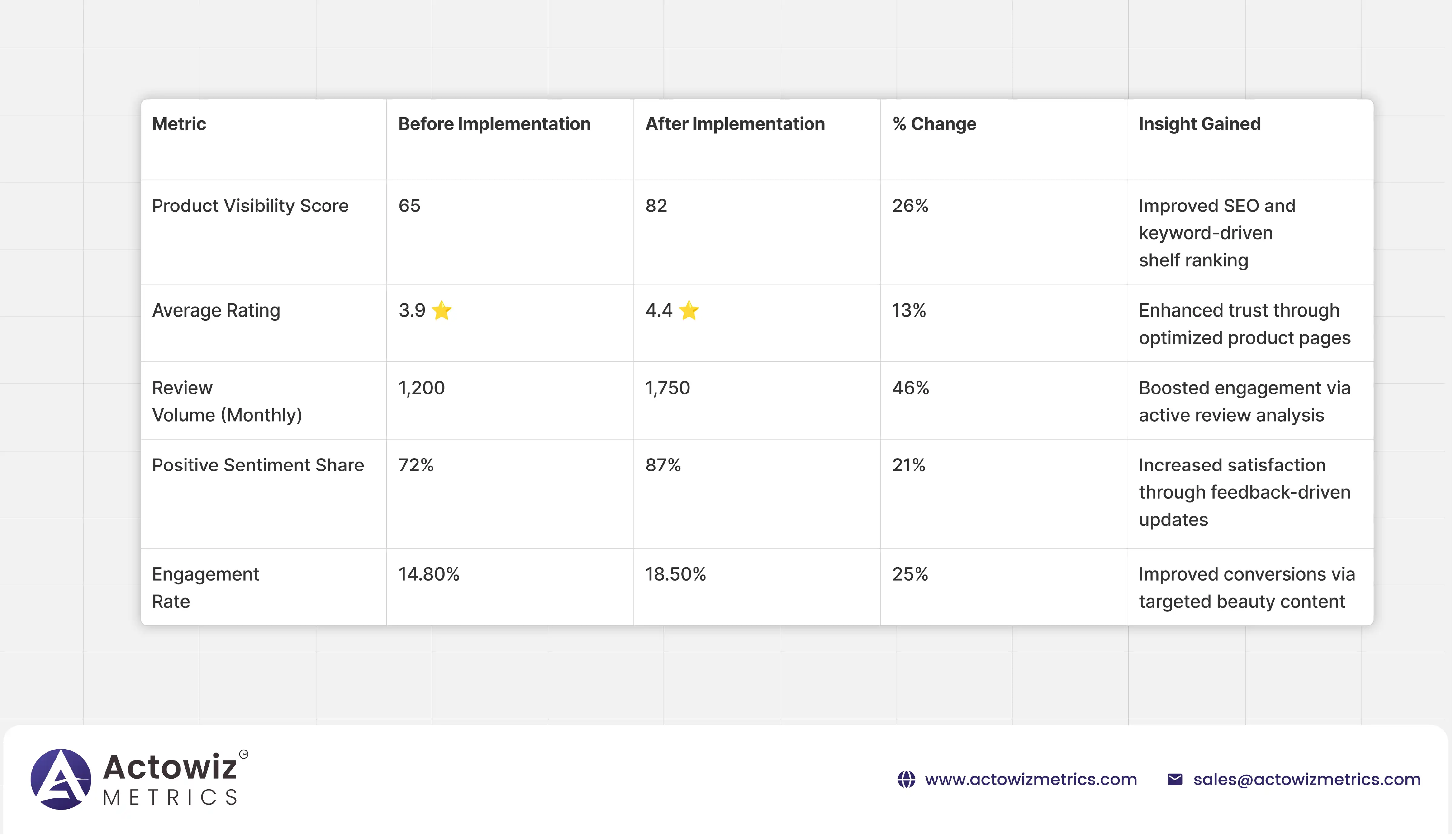
Task: Click the globe icon beside website URL
Action: (906, 779)
